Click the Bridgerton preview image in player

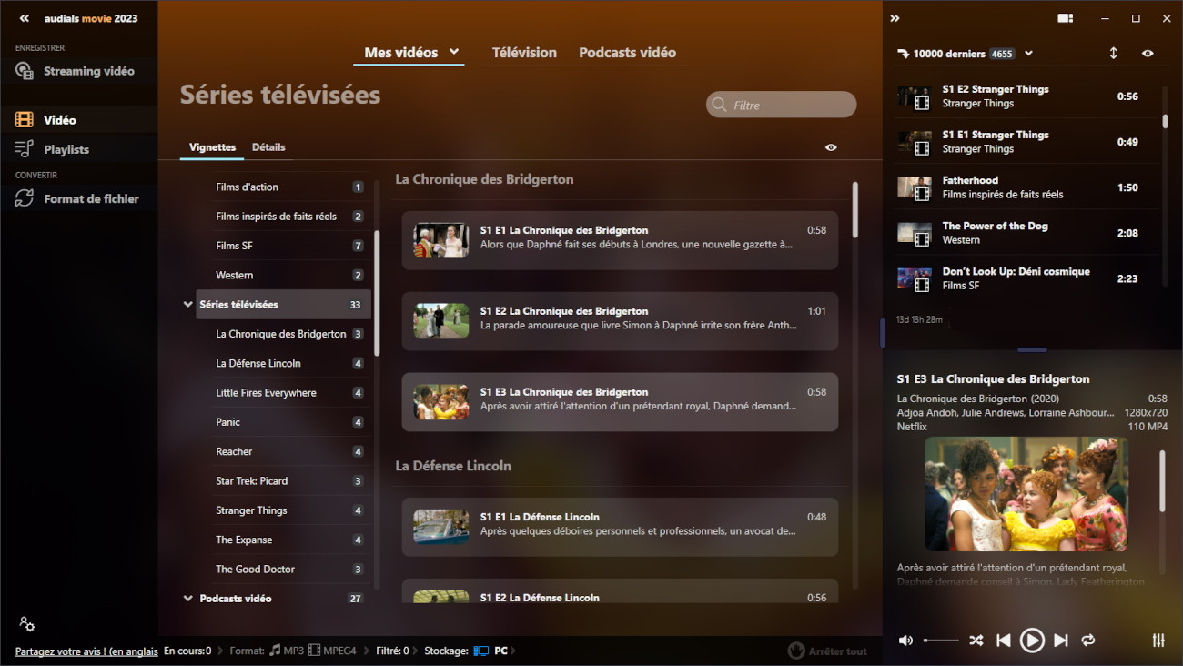1026,493
